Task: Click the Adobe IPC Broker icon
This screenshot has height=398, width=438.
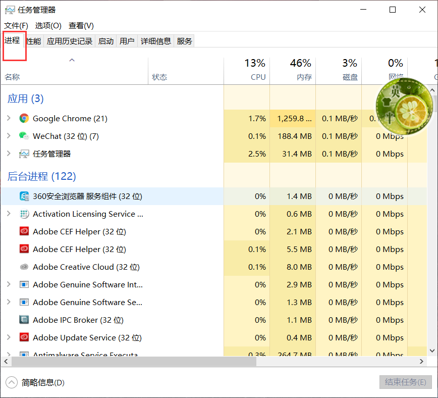Action: coord(24,320)
